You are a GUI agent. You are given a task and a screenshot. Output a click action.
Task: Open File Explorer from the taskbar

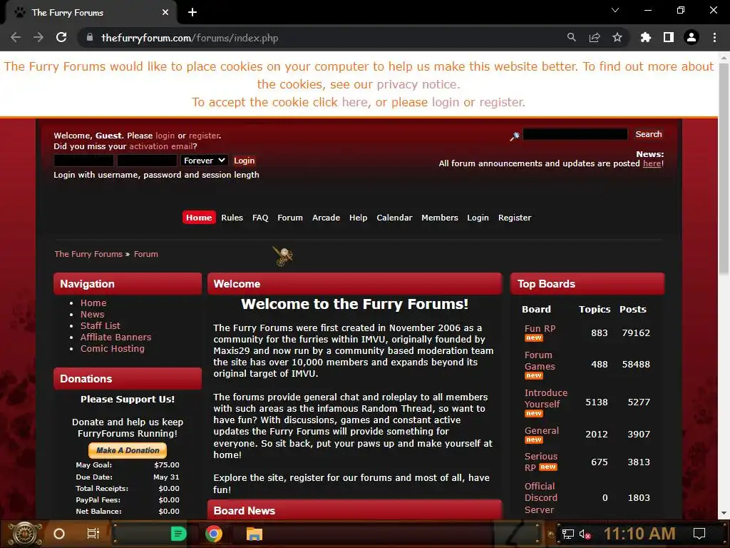(x=255, y=534)
